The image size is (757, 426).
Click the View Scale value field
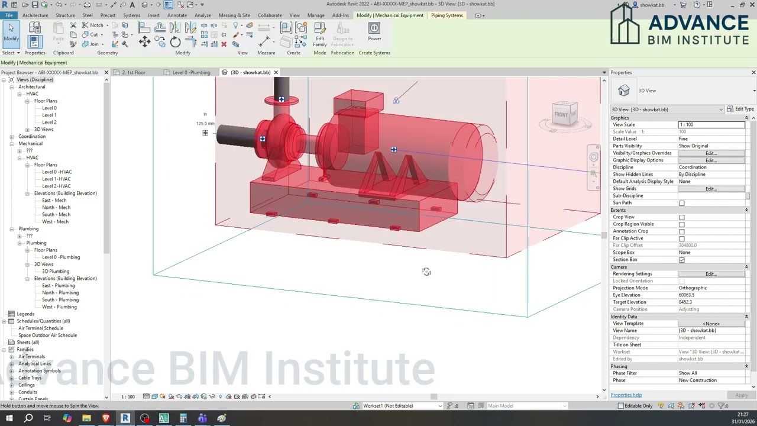click(x=711, y=125)
